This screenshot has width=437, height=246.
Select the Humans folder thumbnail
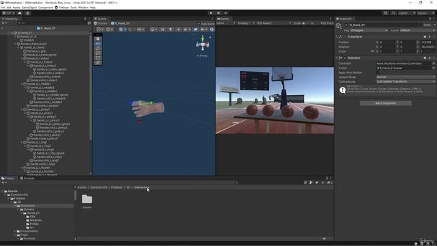pyautogui.click(x=87, y=202)
